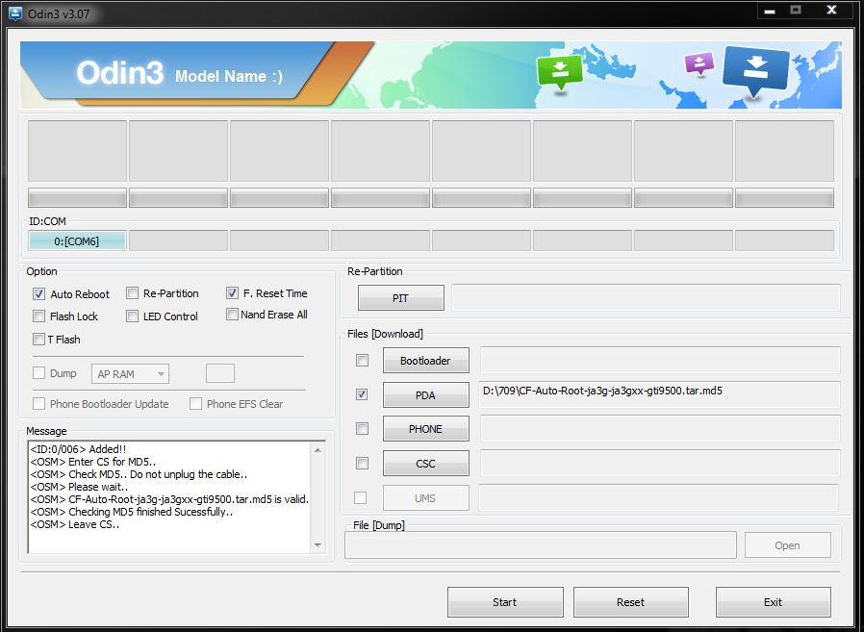The width and height of the screenshot is (864, 632).
Task: Click the 0:[COM6] port slot
Action: 77,240
